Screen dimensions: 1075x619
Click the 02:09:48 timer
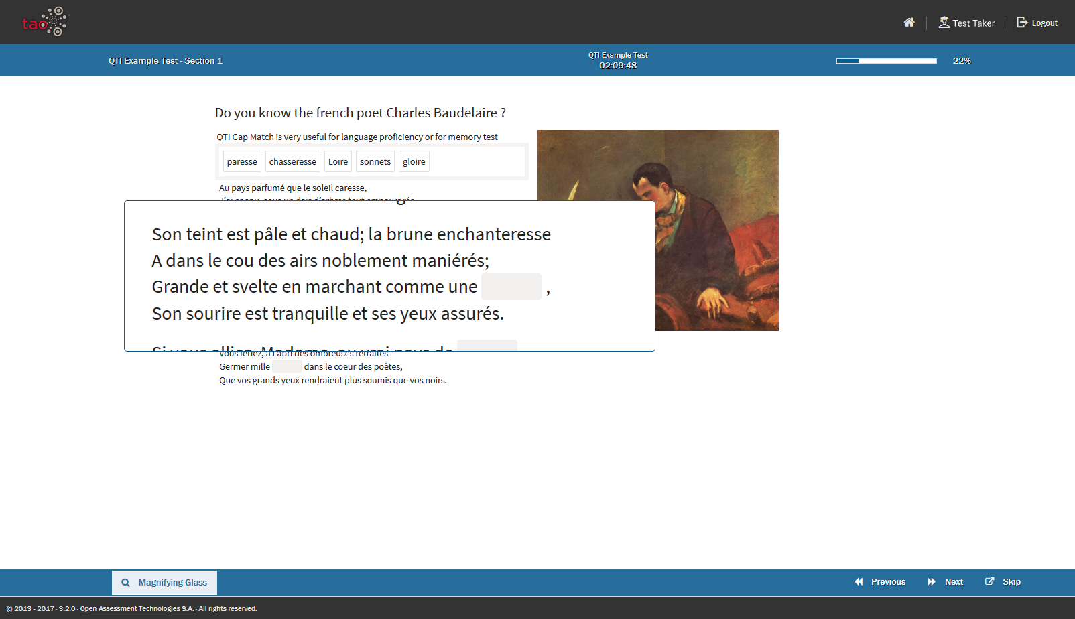click(618, 66)
